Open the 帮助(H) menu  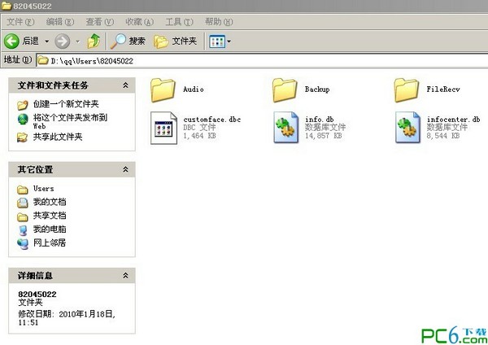[219, 22]
